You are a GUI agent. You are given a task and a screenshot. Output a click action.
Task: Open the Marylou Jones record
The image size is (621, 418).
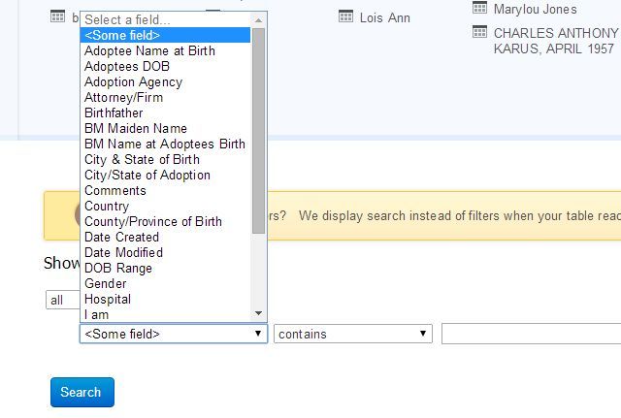tap(535, 9)
